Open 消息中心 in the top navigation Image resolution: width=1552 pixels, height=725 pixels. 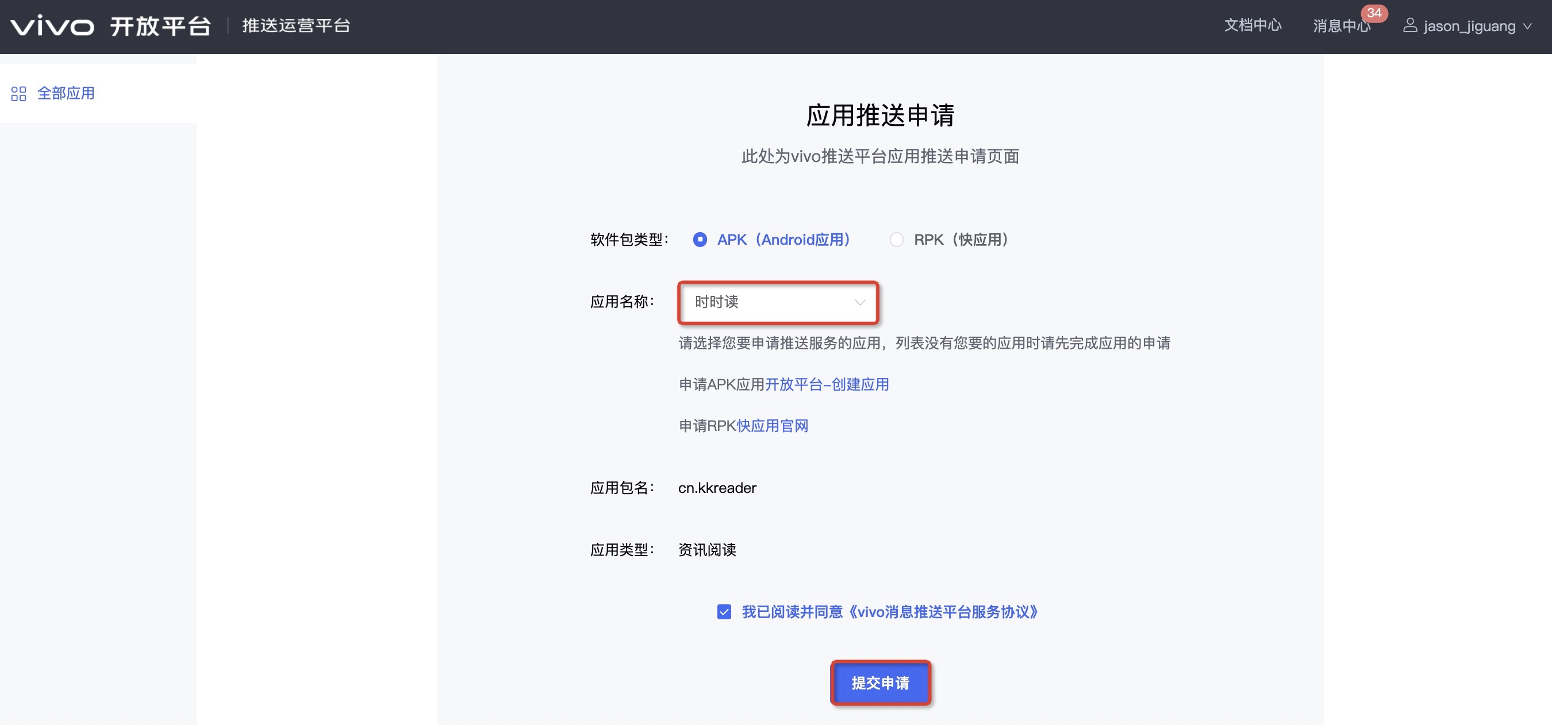1341,26
